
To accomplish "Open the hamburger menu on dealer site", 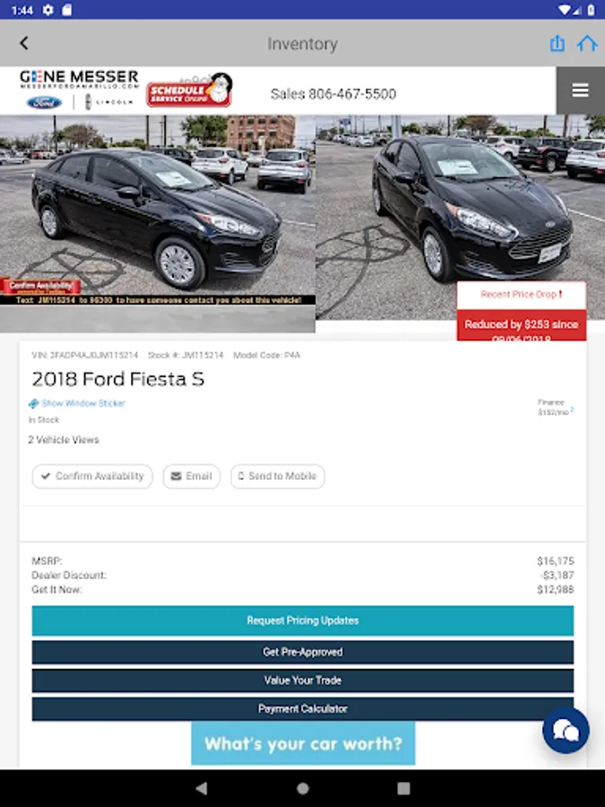I will (x=580, y=91).
